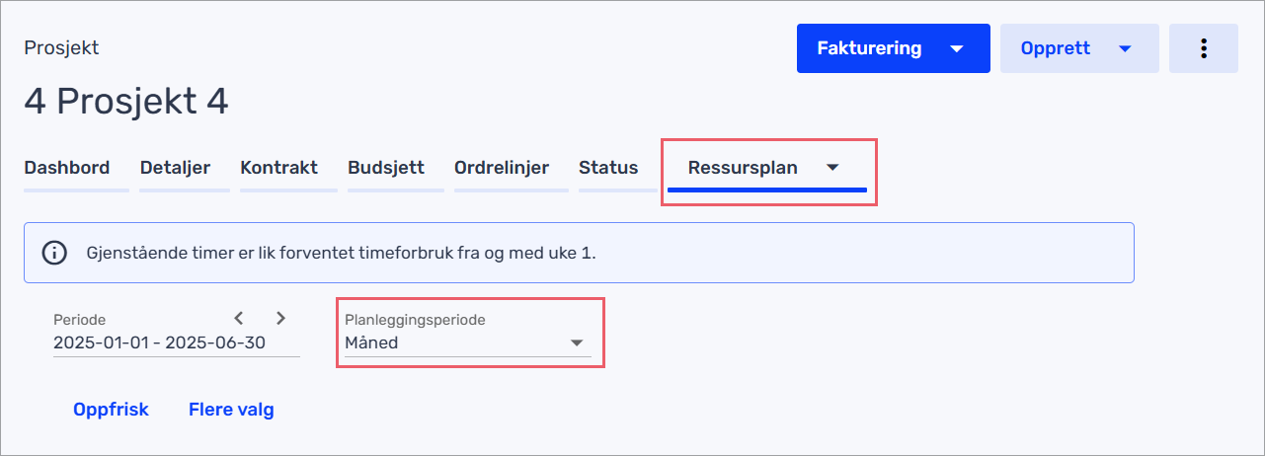Advance to next period with right chevron
The width and height of the screenshot is (1265, 456).
[x=280, y=318]
